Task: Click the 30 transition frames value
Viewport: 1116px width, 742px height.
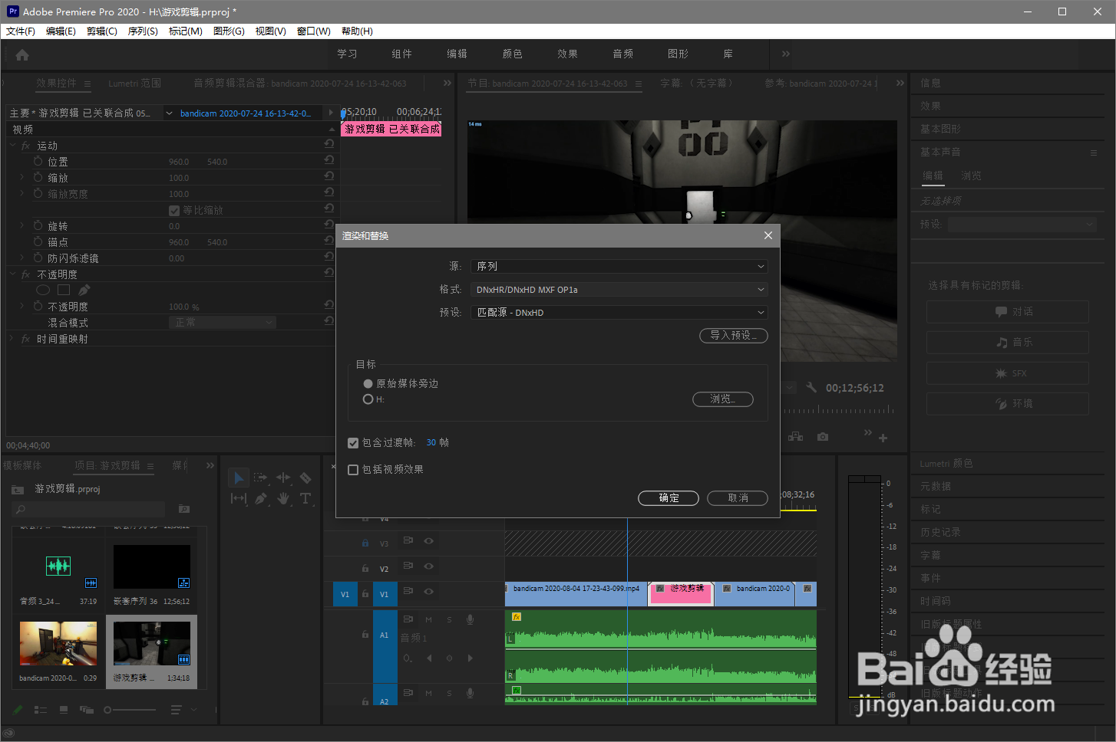Action: point(431,443)
